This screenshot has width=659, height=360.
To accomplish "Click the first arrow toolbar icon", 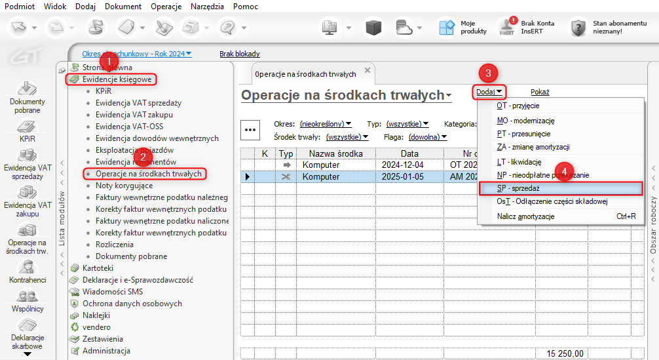I will pyautogui.click(x=19, y=28).
